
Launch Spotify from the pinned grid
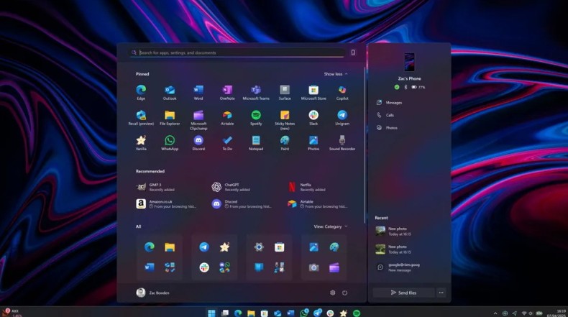(256, 116)
